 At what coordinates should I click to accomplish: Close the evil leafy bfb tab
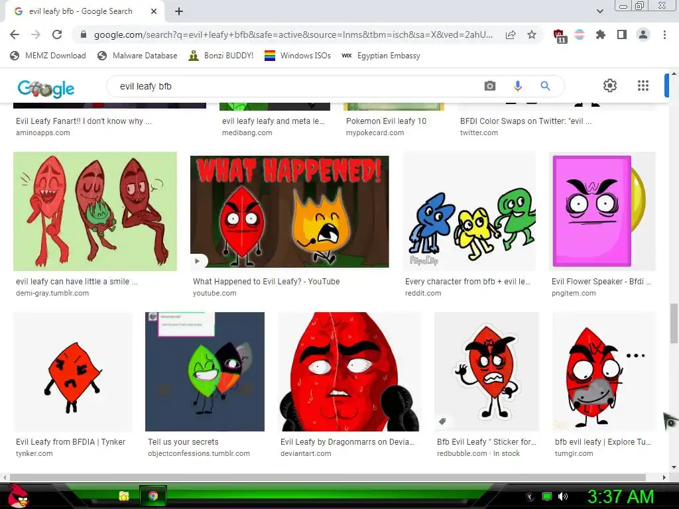[154, 11]
